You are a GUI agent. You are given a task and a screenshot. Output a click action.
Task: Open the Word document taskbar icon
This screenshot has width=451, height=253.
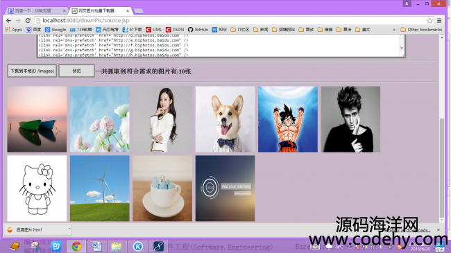[x=96, y=246]
